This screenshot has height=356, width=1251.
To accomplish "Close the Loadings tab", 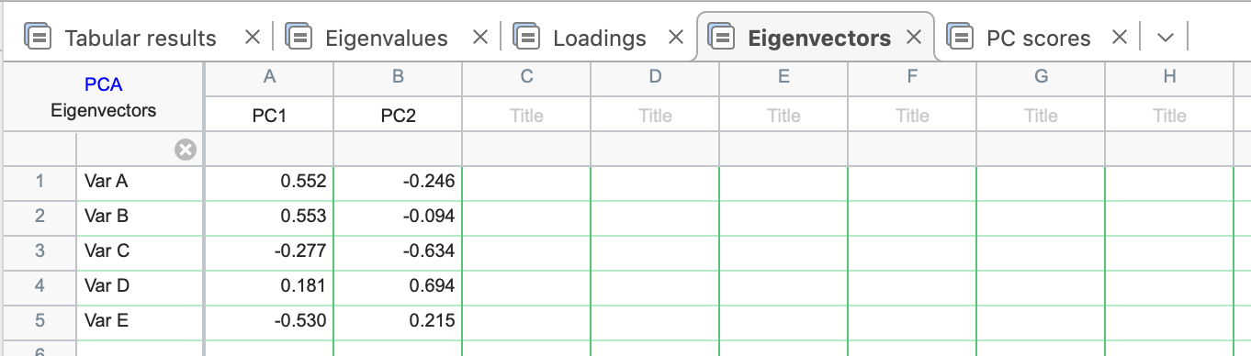I will coord(676,38).
